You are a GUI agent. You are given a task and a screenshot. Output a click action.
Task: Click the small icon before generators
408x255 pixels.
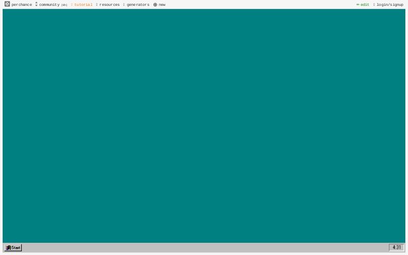pyautogui.click(x=124, y=5)
